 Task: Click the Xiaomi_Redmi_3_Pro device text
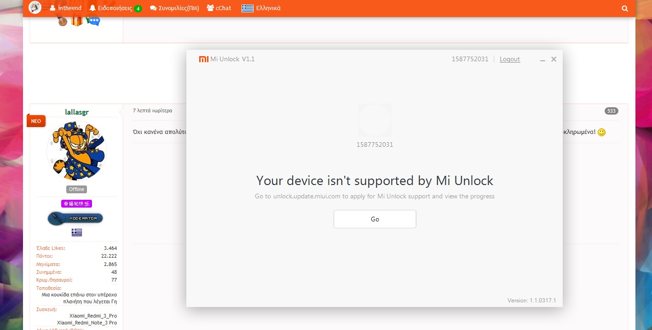pos(93,316)
